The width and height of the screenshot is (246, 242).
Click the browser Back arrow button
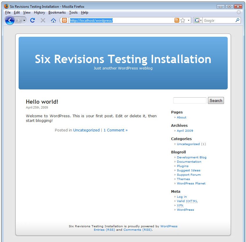10,20
